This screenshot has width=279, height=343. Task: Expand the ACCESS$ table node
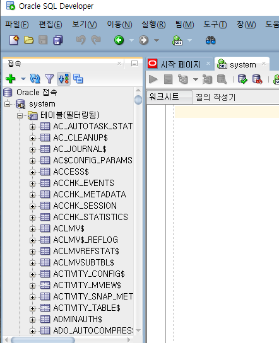click(32, 172)
